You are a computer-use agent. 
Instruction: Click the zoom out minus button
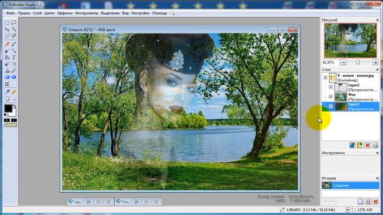pyautogui.click(x=343, y=62)
